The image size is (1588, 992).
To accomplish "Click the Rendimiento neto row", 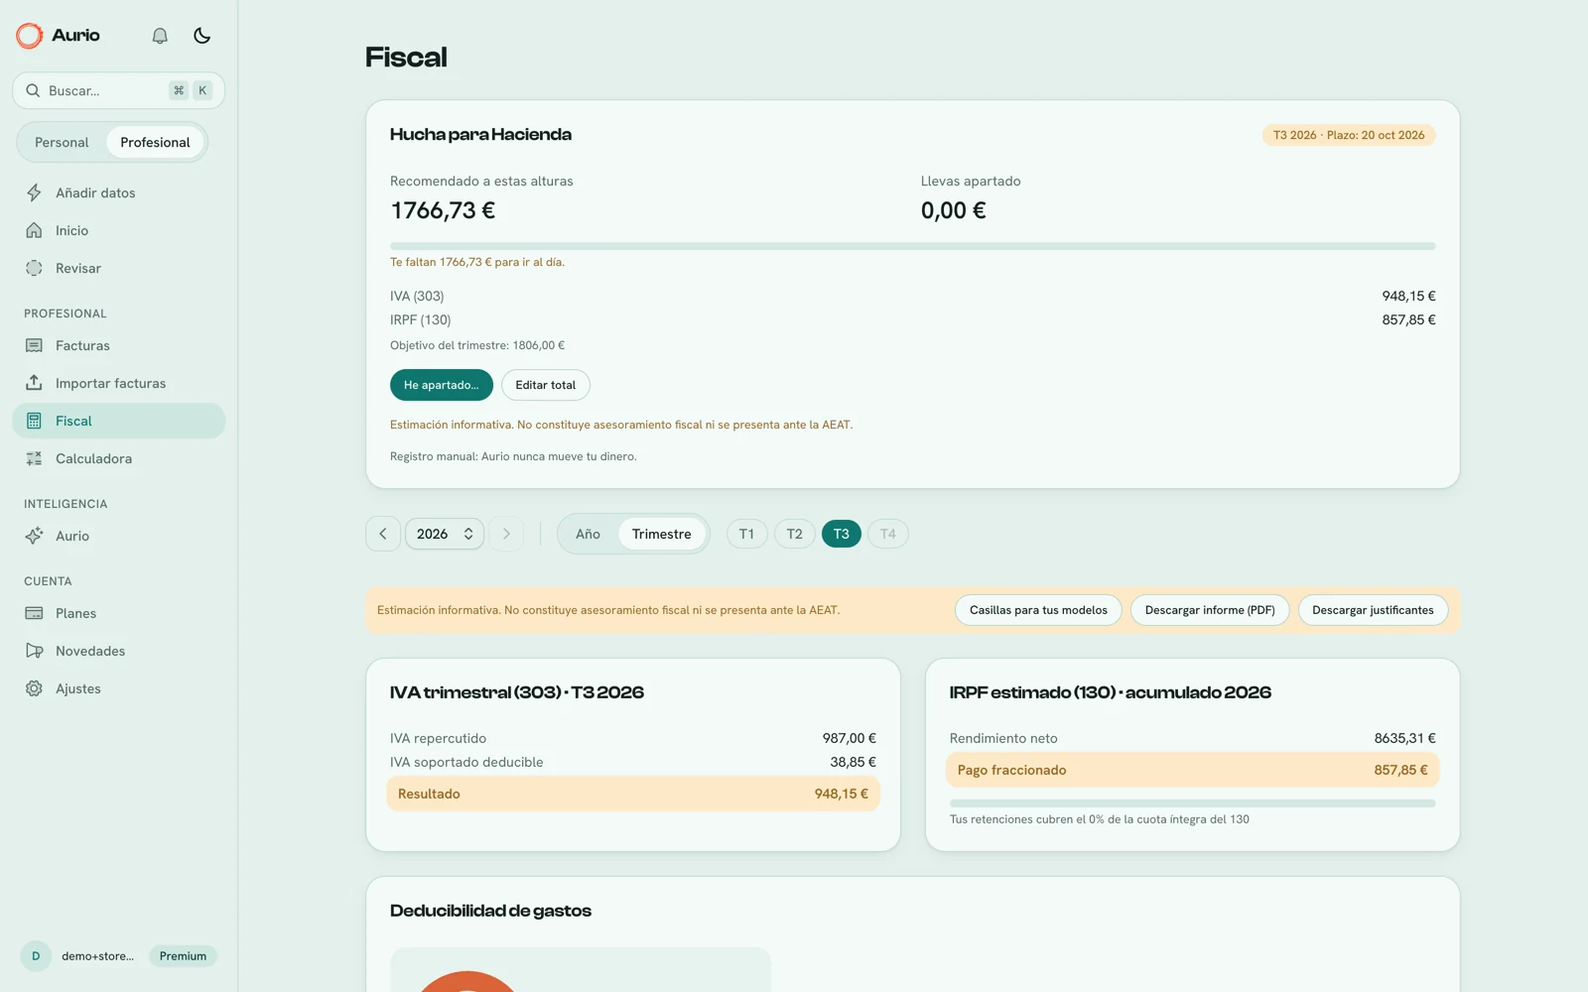I will [x=1193, y=738].
